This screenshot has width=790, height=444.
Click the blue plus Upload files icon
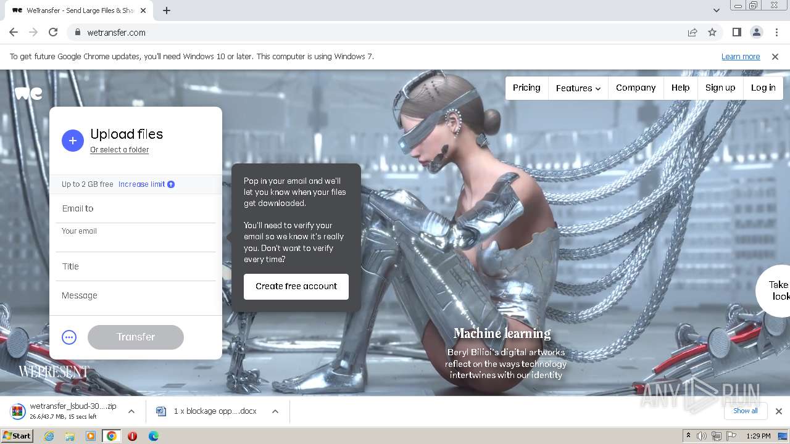tap(72, 141)
